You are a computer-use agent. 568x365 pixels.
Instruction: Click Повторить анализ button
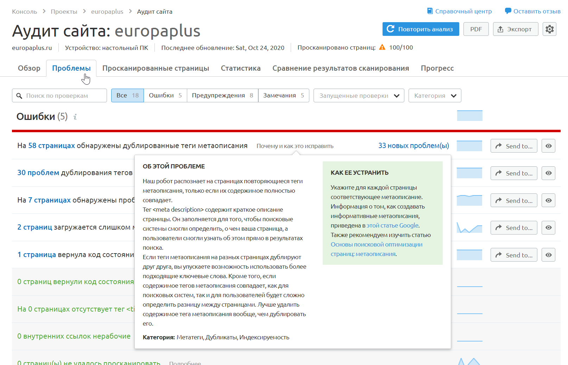[x=421, y=29]
